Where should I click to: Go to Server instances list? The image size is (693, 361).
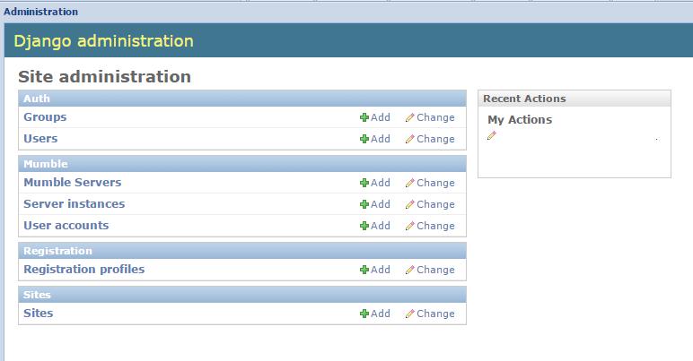74,204
